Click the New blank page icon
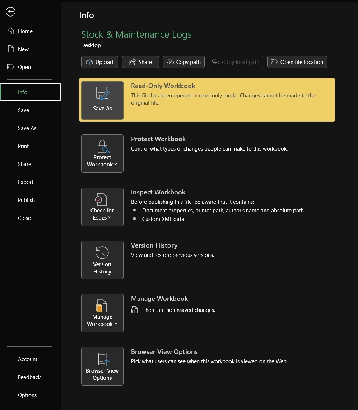The image size is (358, 410). coord(11,49)
